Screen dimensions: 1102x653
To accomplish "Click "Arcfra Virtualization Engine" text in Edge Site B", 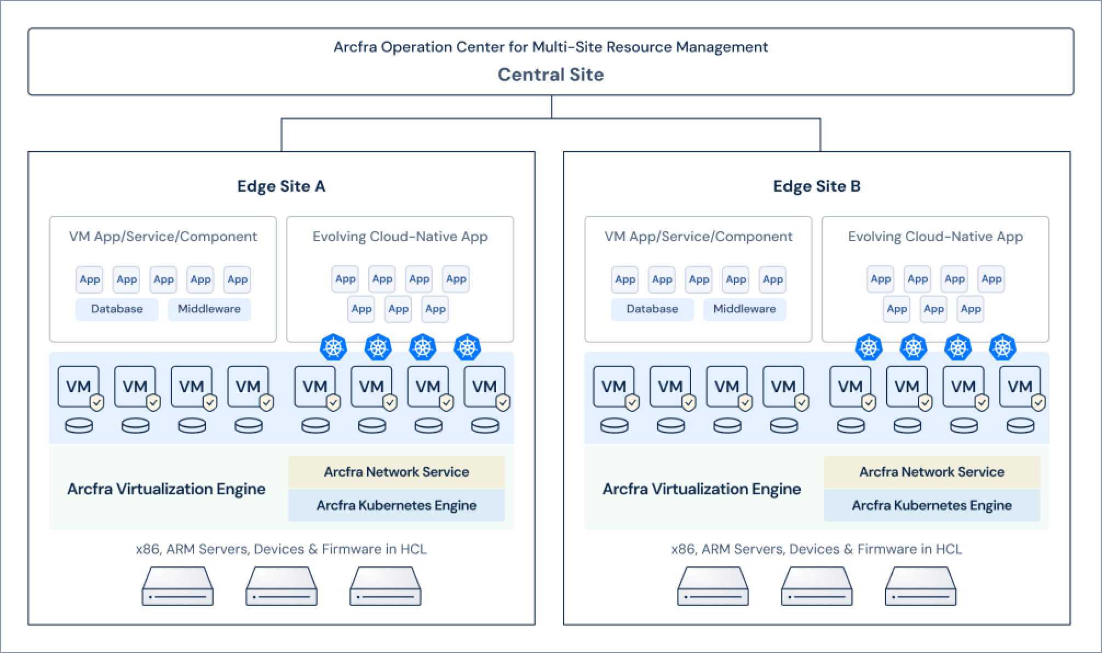I will click(702, 489).
